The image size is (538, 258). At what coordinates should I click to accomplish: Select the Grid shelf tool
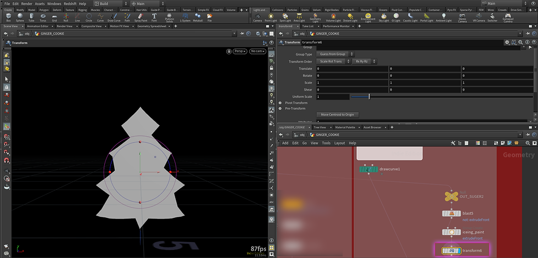[54, 18]
